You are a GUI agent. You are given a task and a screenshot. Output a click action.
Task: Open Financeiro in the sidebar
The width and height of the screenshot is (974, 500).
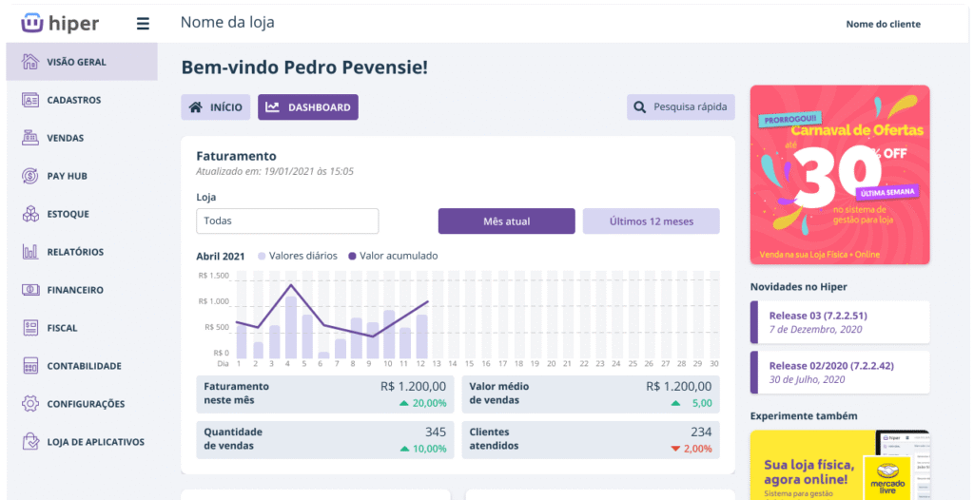pos(75,290)
